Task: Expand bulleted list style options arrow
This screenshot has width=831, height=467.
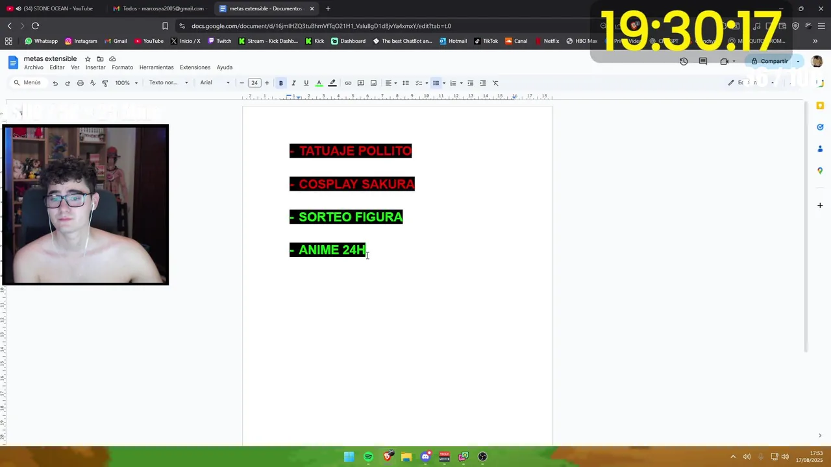Action: 444,83
